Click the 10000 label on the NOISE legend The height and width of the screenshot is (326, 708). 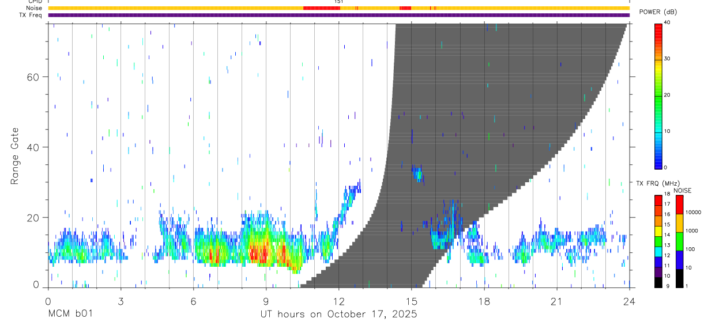point(694,213)
